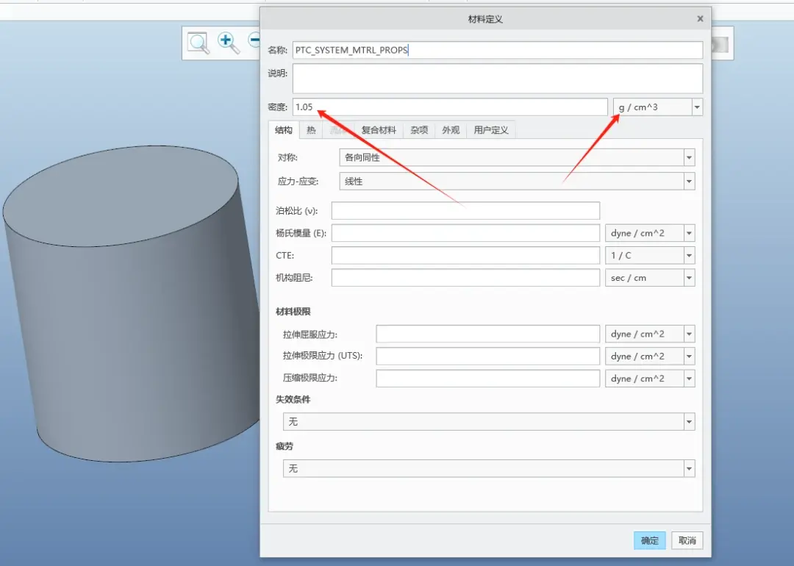Image resolution: width=794 pixels, height=566 pixels.
Task: Click the 确定 button
Action: point(650,541)
